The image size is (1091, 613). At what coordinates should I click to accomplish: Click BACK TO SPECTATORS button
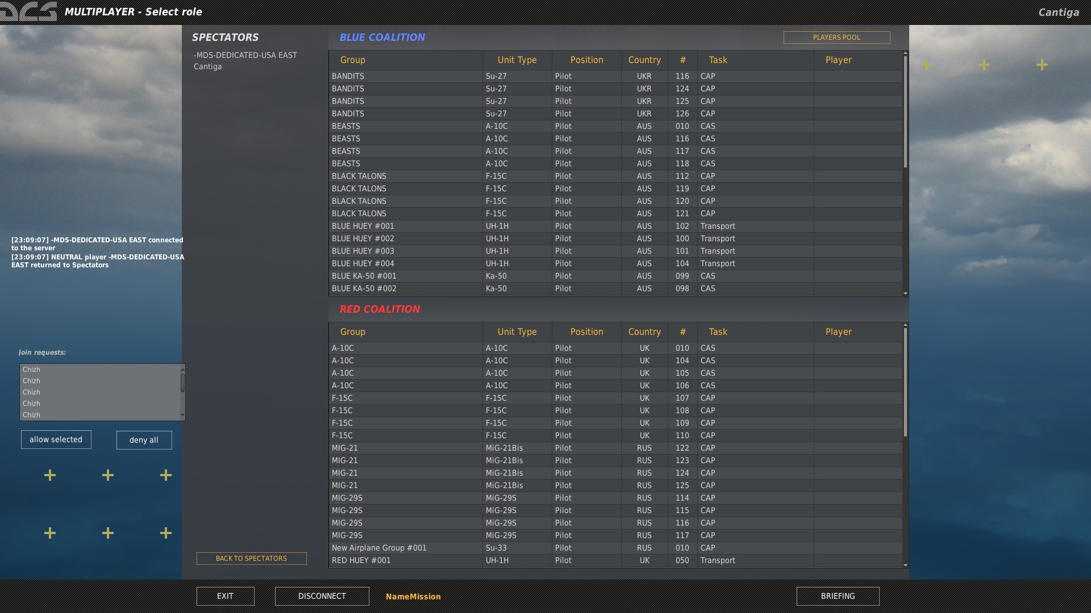pos(251,559)
